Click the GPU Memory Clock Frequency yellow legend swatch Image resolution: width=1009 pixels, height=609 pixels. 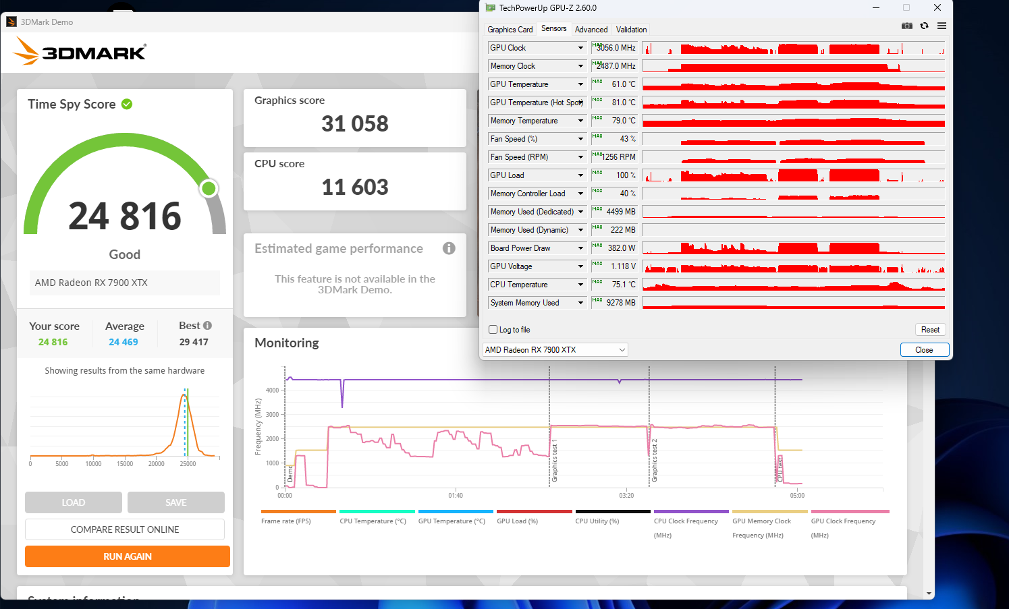(x=770, y=511)
